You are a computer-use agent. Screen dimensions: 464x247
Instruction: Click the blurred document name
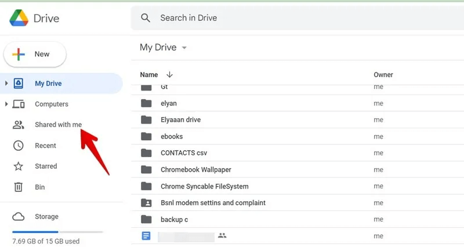point(186,237)
